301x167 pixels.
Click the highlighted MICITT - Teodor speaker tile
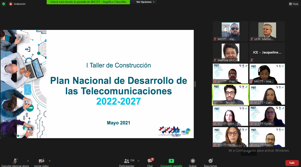click(230, 95)
